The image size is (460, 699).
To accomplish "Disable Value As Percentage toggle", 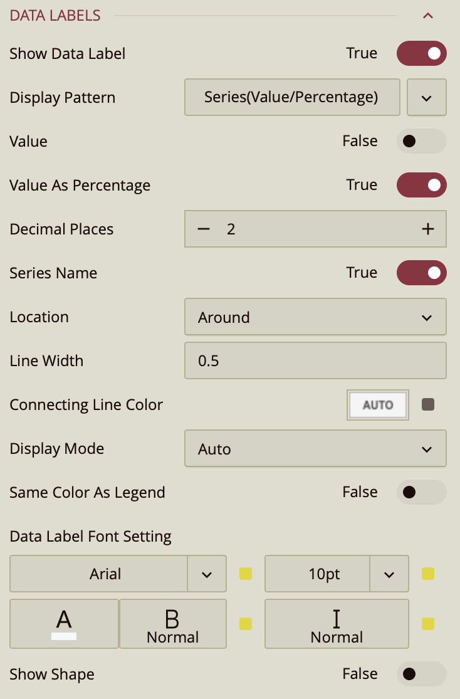I will 421,185.
